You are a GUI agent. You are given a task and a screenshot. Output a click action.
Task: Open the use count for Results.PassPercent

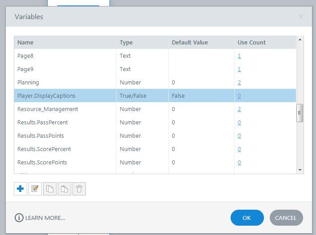[239, 122]
